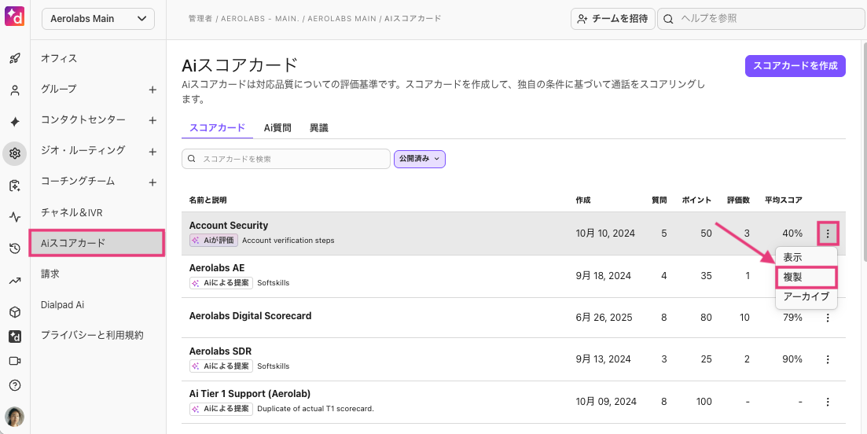Open the history clock icon in the sidebar
The height and width of the screenshot is (434, 867).
pyautogui.click(x=15, y=248)
